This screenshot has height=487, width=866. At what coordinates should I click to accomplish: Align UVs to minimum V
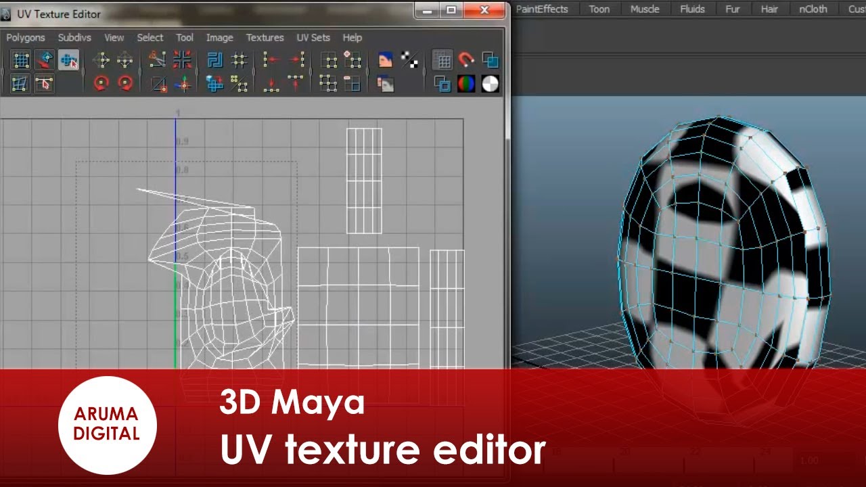pos(272,84)
